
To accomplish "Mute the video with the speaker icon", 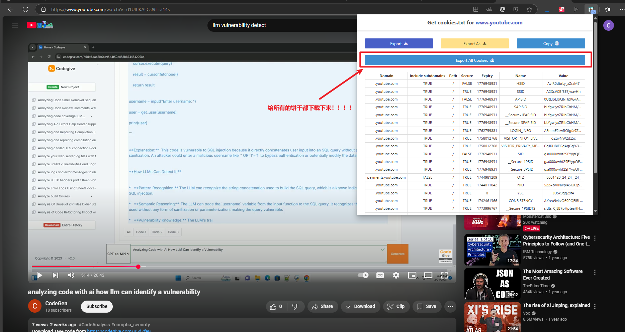I will 71,275.
